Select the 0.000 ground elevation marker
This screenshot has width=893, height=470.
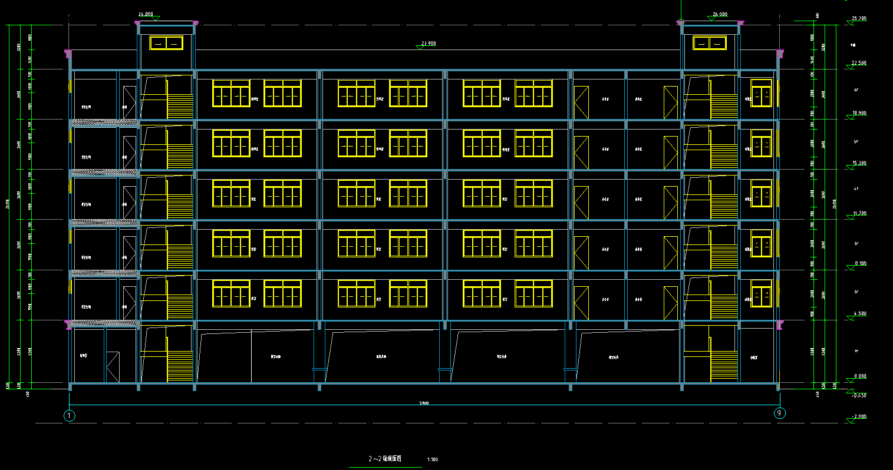(851, 380)
